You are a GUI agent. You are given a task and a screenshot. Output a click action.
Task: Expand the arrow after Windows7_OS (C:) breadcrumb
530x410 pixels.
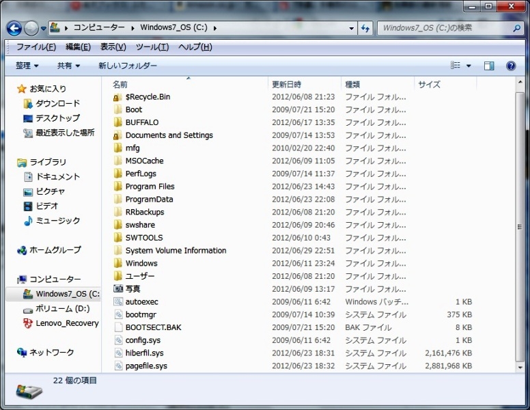tap(215, 28)
